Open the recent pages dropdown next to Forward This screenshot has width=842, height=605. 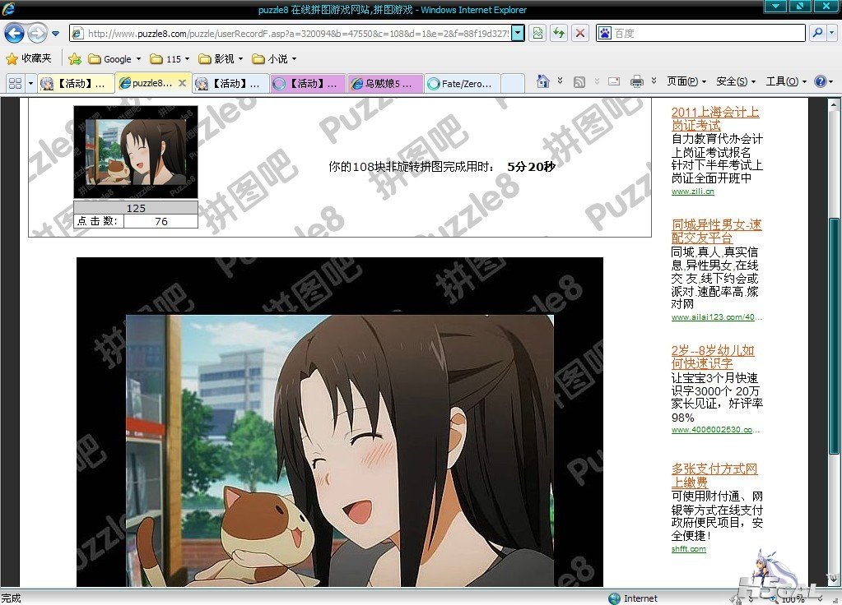coord(56,33)
